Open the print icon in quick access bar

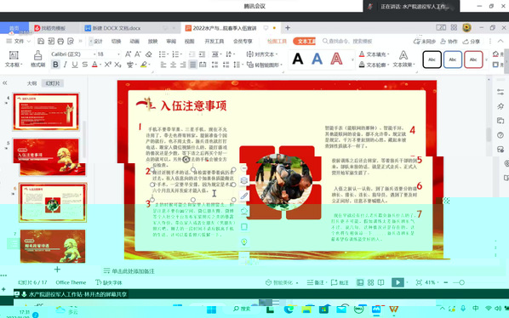[60, 41]
